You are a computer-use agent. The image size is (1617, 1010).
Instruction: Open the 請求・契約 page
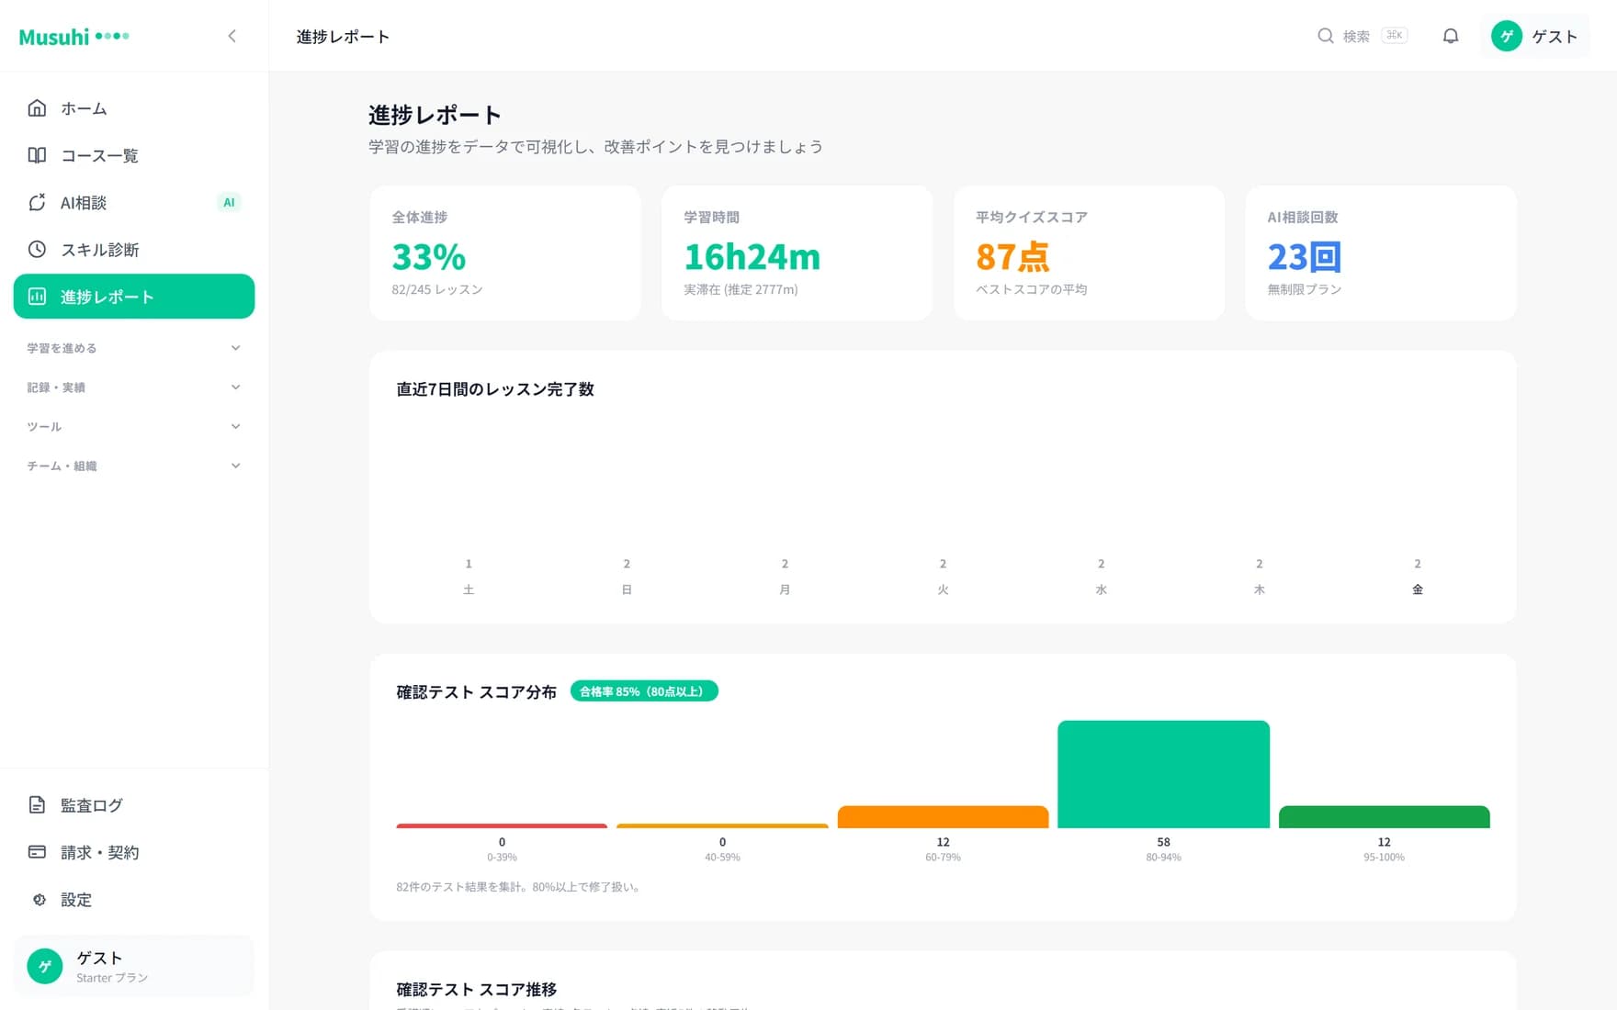click(x=134, y=852)
